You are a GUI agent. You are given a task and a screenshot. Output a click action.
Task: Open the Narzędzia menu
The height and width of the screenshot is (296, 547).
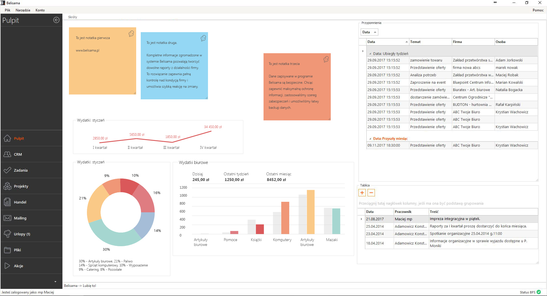23,10
